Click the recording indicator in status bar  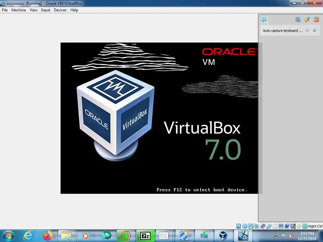coord(287,226)
